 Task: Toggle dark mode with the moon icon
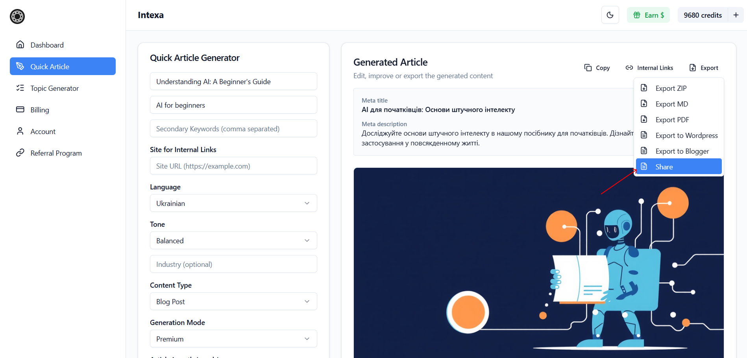click(x=610, y=15)
